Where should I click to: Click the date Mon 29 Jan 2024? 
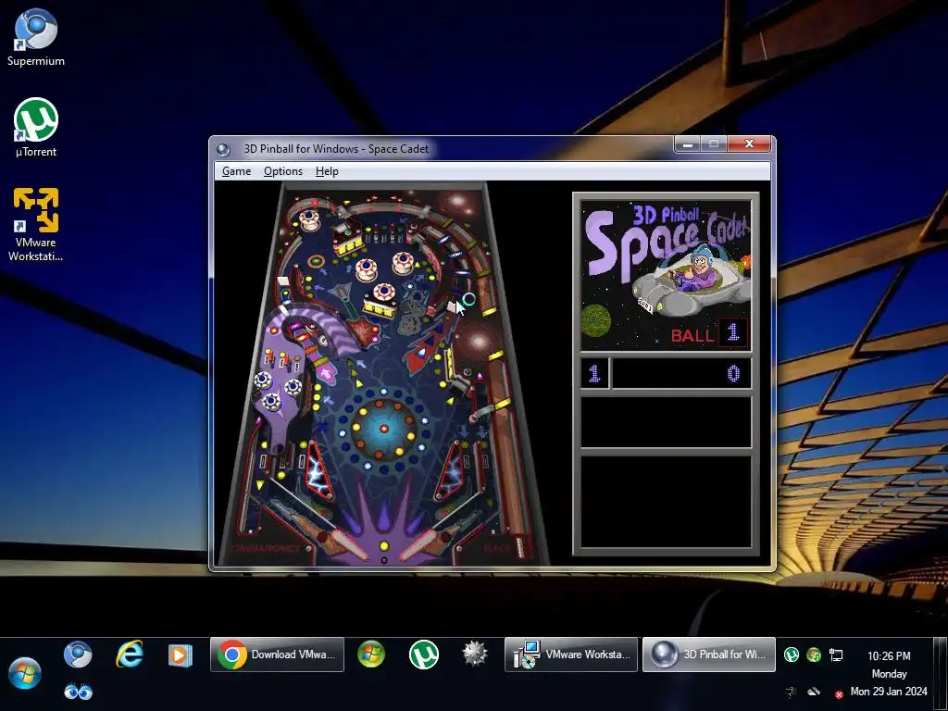tap(889, 691)
